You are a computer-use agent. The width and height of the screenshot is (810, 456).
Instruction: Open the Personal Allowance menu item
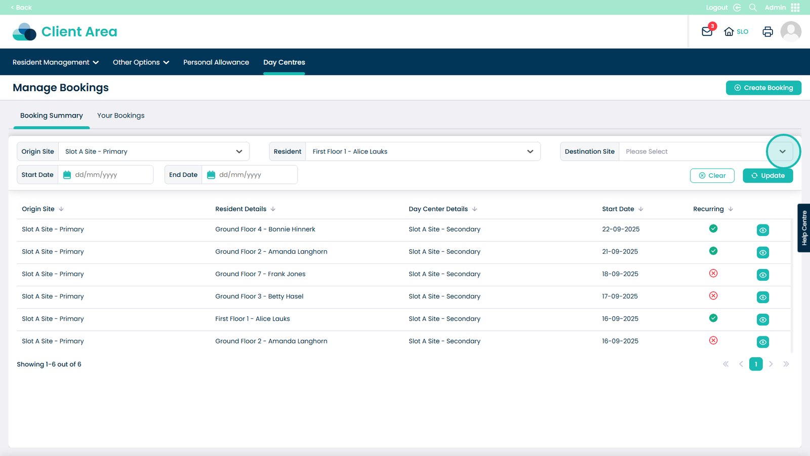pyautogui.click(x=216, y=62)
